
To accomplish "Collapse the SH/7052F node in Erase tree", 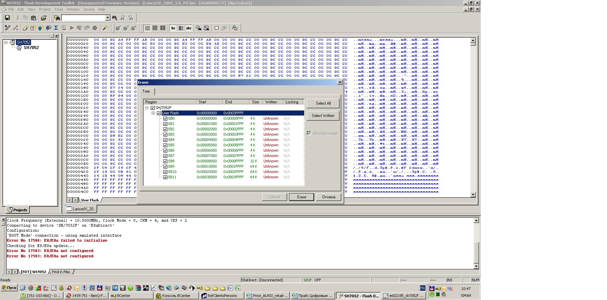I will [x=147, y=108].
